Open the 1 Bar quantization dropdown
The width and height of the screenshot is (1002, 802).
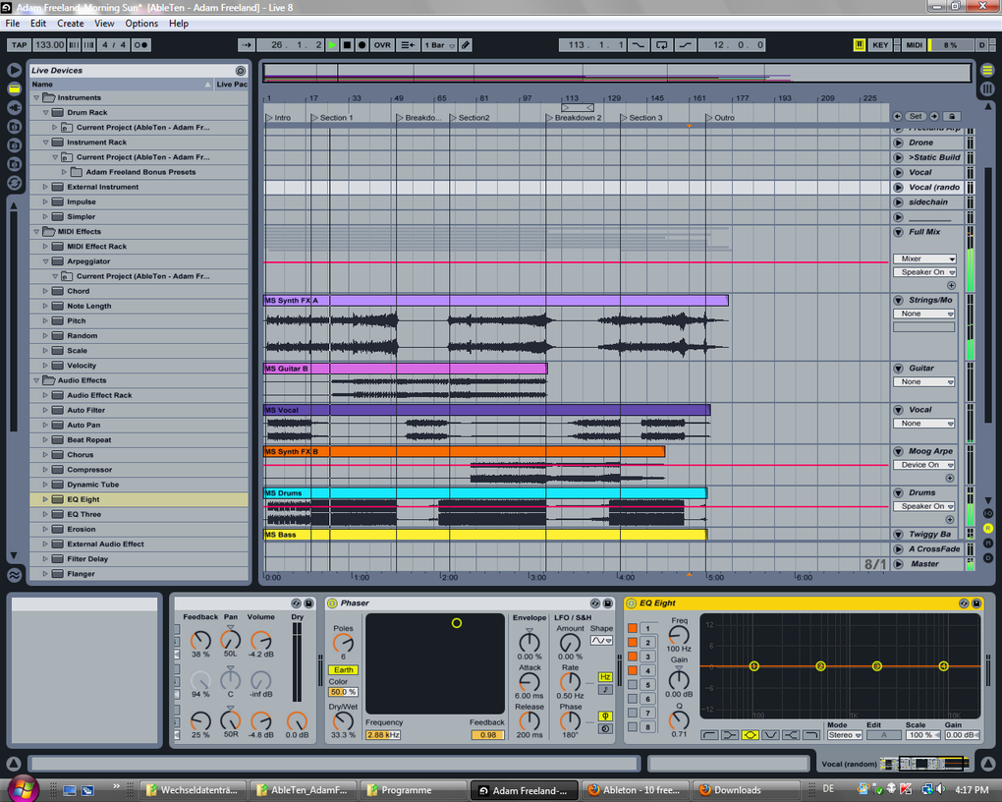click(x=437, y=45)
